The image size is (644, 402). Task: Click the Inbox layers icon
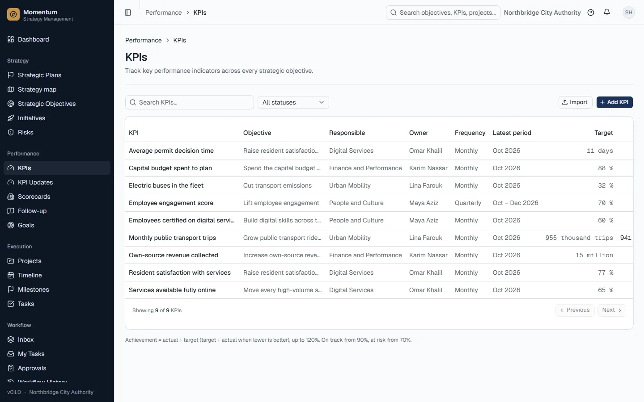pyautogui.click(x=11, y=339)
